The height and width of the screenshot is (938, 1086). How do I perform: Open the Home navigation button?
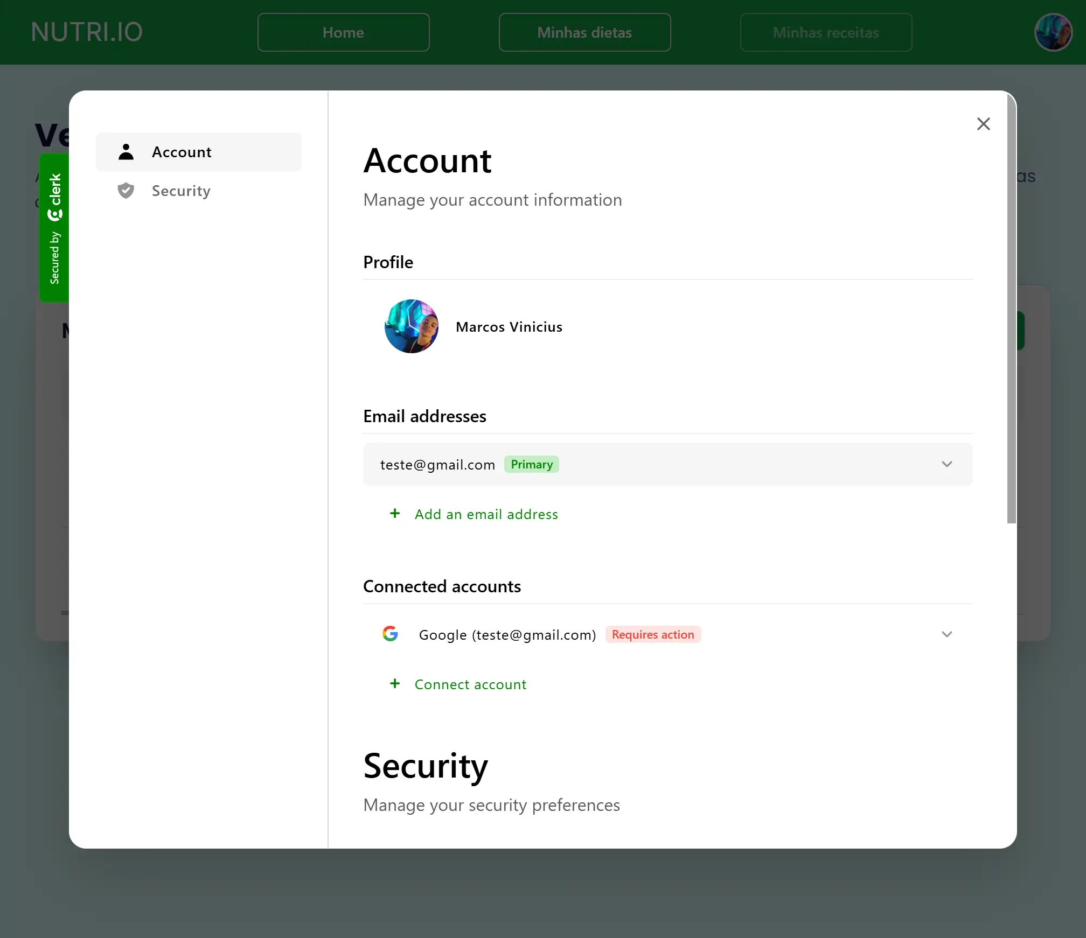point(344,32)
